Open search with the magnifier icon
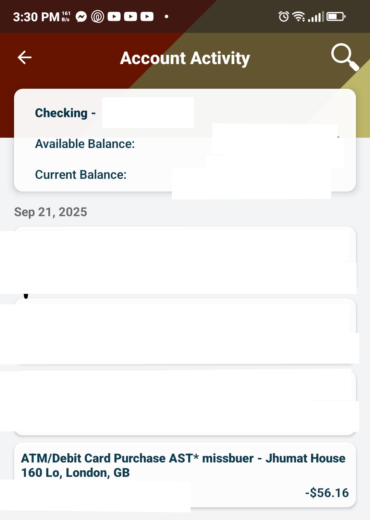Viewport: 370px width, 520px height. (344, 57)
